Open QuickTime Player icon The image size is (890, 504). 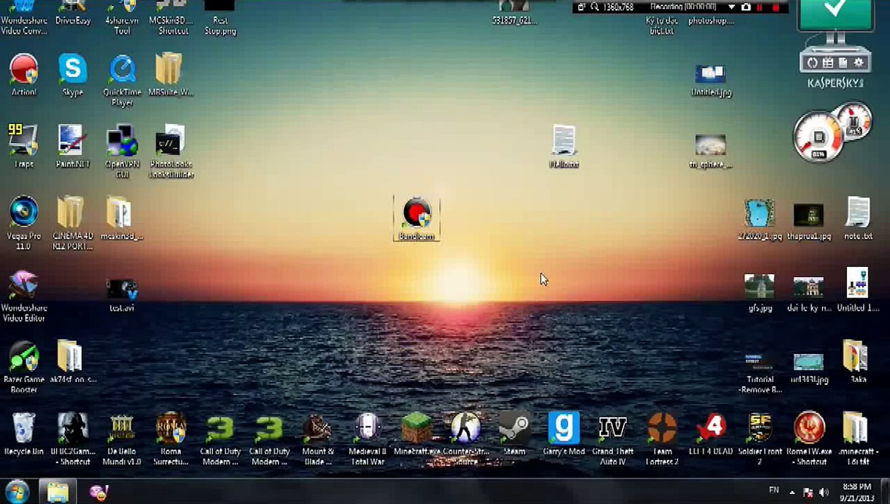click(x=122, y=80)
